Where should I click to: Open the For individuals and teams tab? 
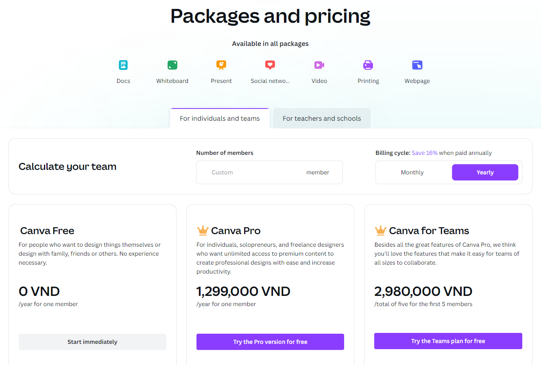[220, 118]
